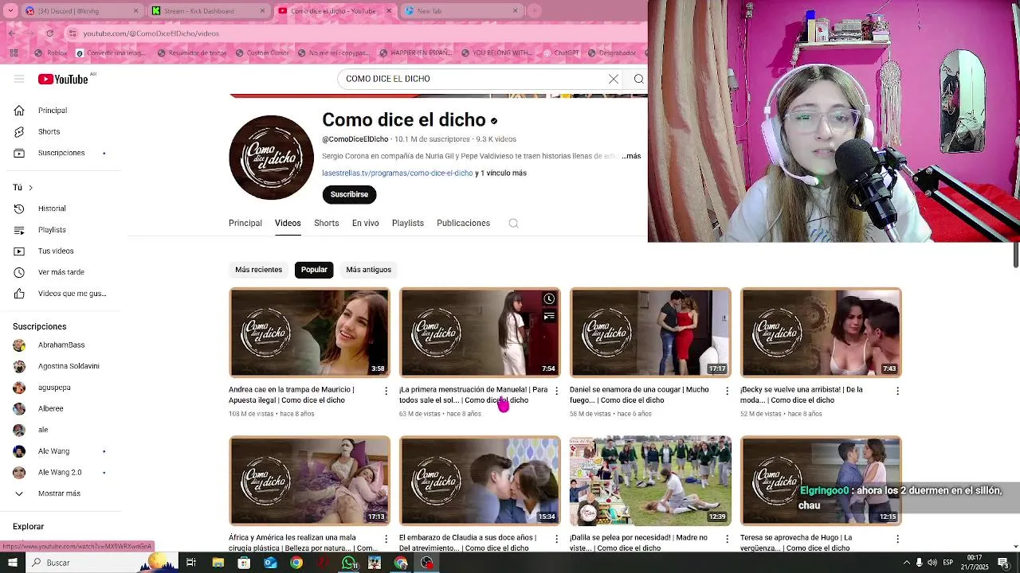Switch to the Publicaciones channel tab
1020x573 pixels.
[463, 224]
